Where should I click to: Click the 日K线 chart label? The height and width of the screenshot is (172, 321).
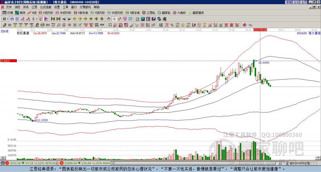[5, 31]
